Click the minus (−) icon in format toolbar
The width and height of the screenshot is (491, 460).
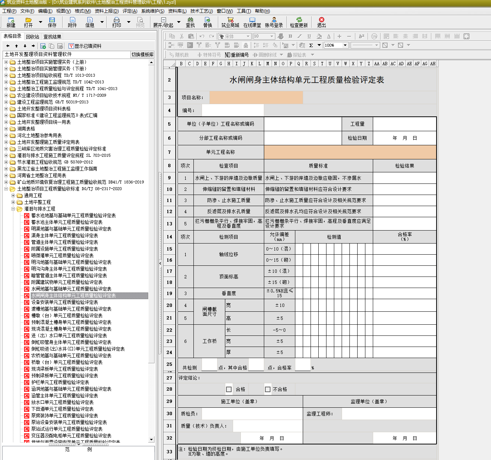(349, 36)
